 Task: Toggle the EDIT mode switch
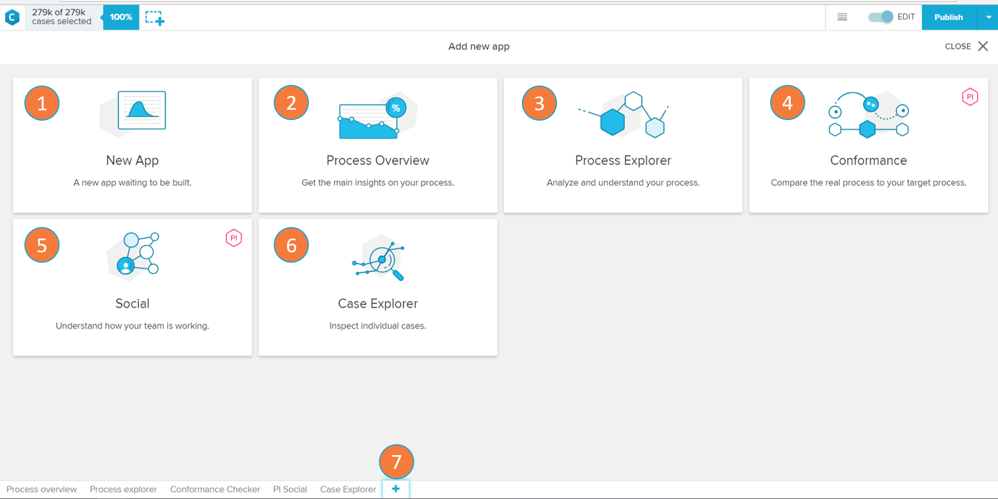coord(881,17)
